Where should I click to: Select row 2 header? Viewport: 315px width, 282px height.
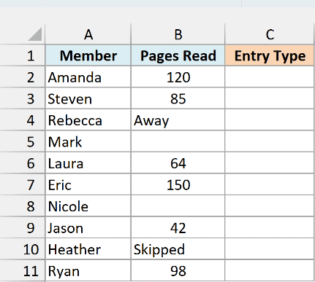[23, 77]
